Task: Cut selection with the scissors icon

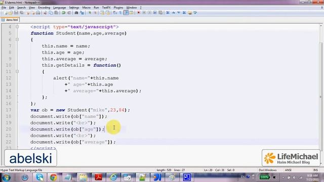Action: tap(45, 13)
